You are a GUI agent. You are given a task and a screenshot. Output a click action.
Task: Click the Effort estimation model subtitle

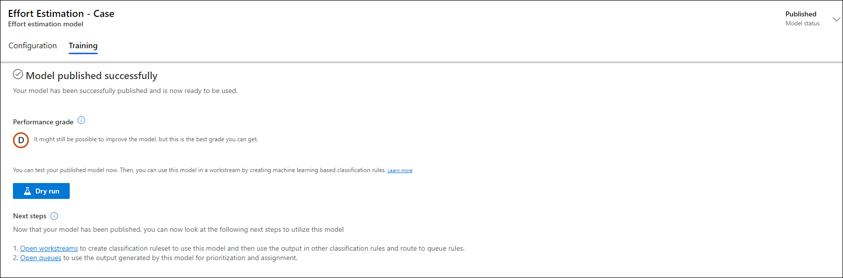coord(45,24)
